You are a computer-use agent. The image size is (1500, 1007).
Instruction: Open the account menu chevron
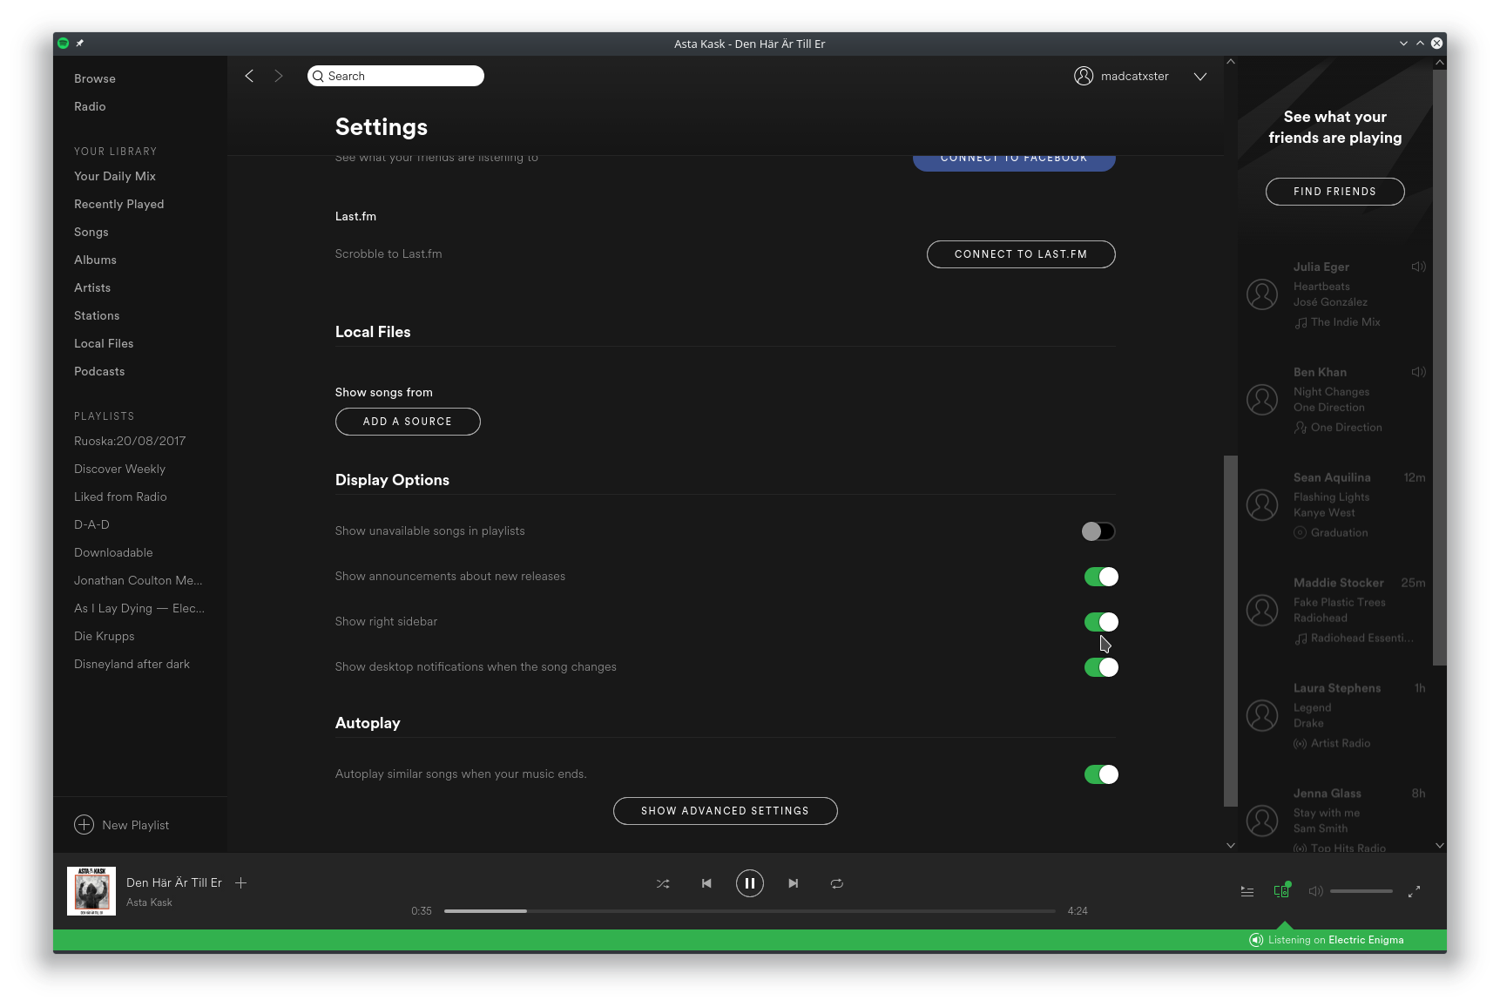tap(1200, 76)
